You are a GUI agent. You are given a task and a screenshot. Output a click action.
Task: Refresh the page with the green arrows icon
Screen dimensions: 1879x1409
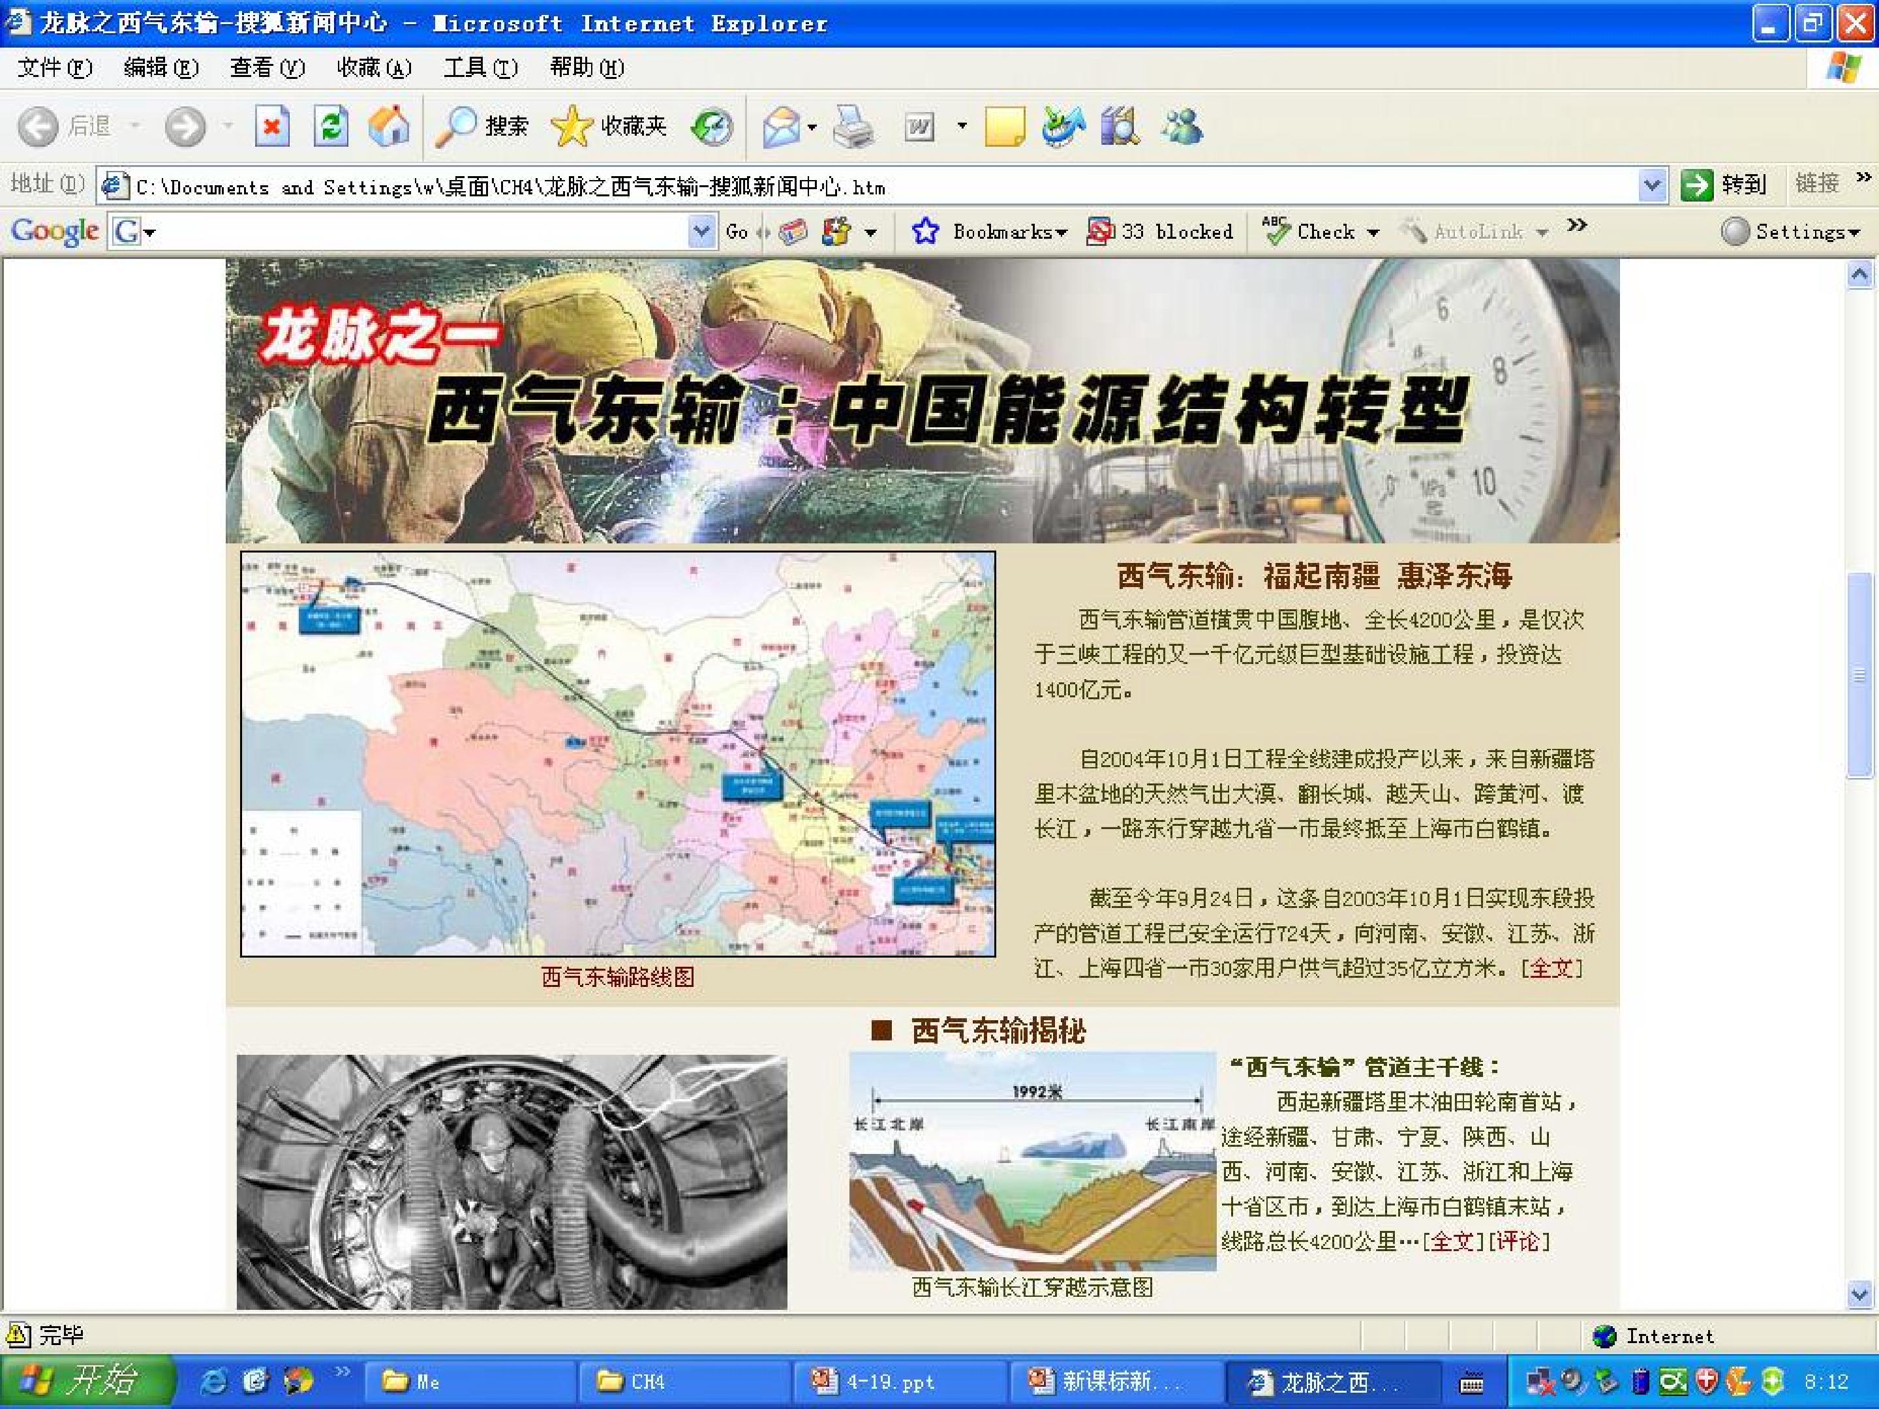(330, 127)
